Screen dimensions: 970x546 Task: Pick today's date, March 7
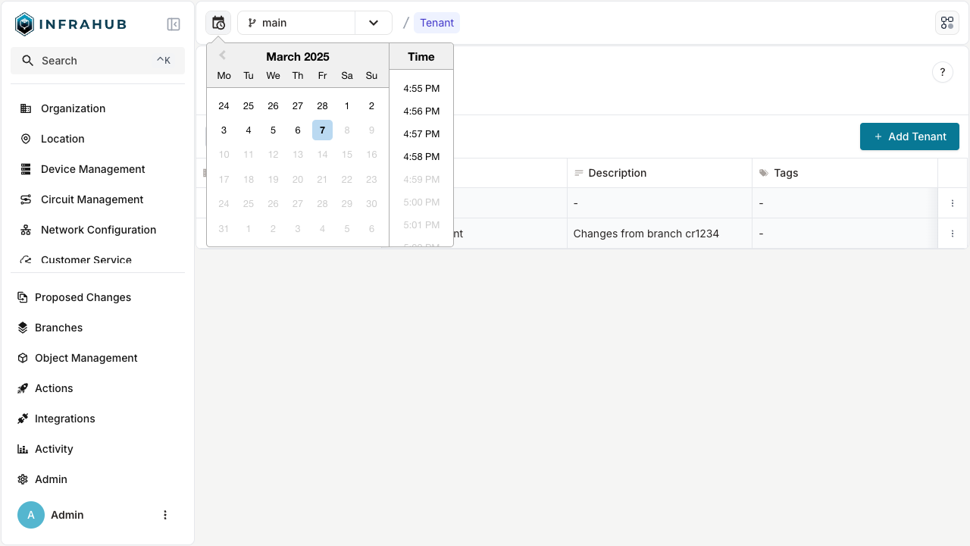click(322, 130)
